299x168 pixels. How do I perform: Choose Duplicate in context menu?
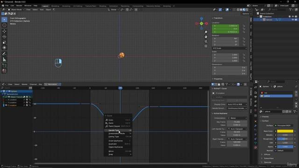pos(118,144)
